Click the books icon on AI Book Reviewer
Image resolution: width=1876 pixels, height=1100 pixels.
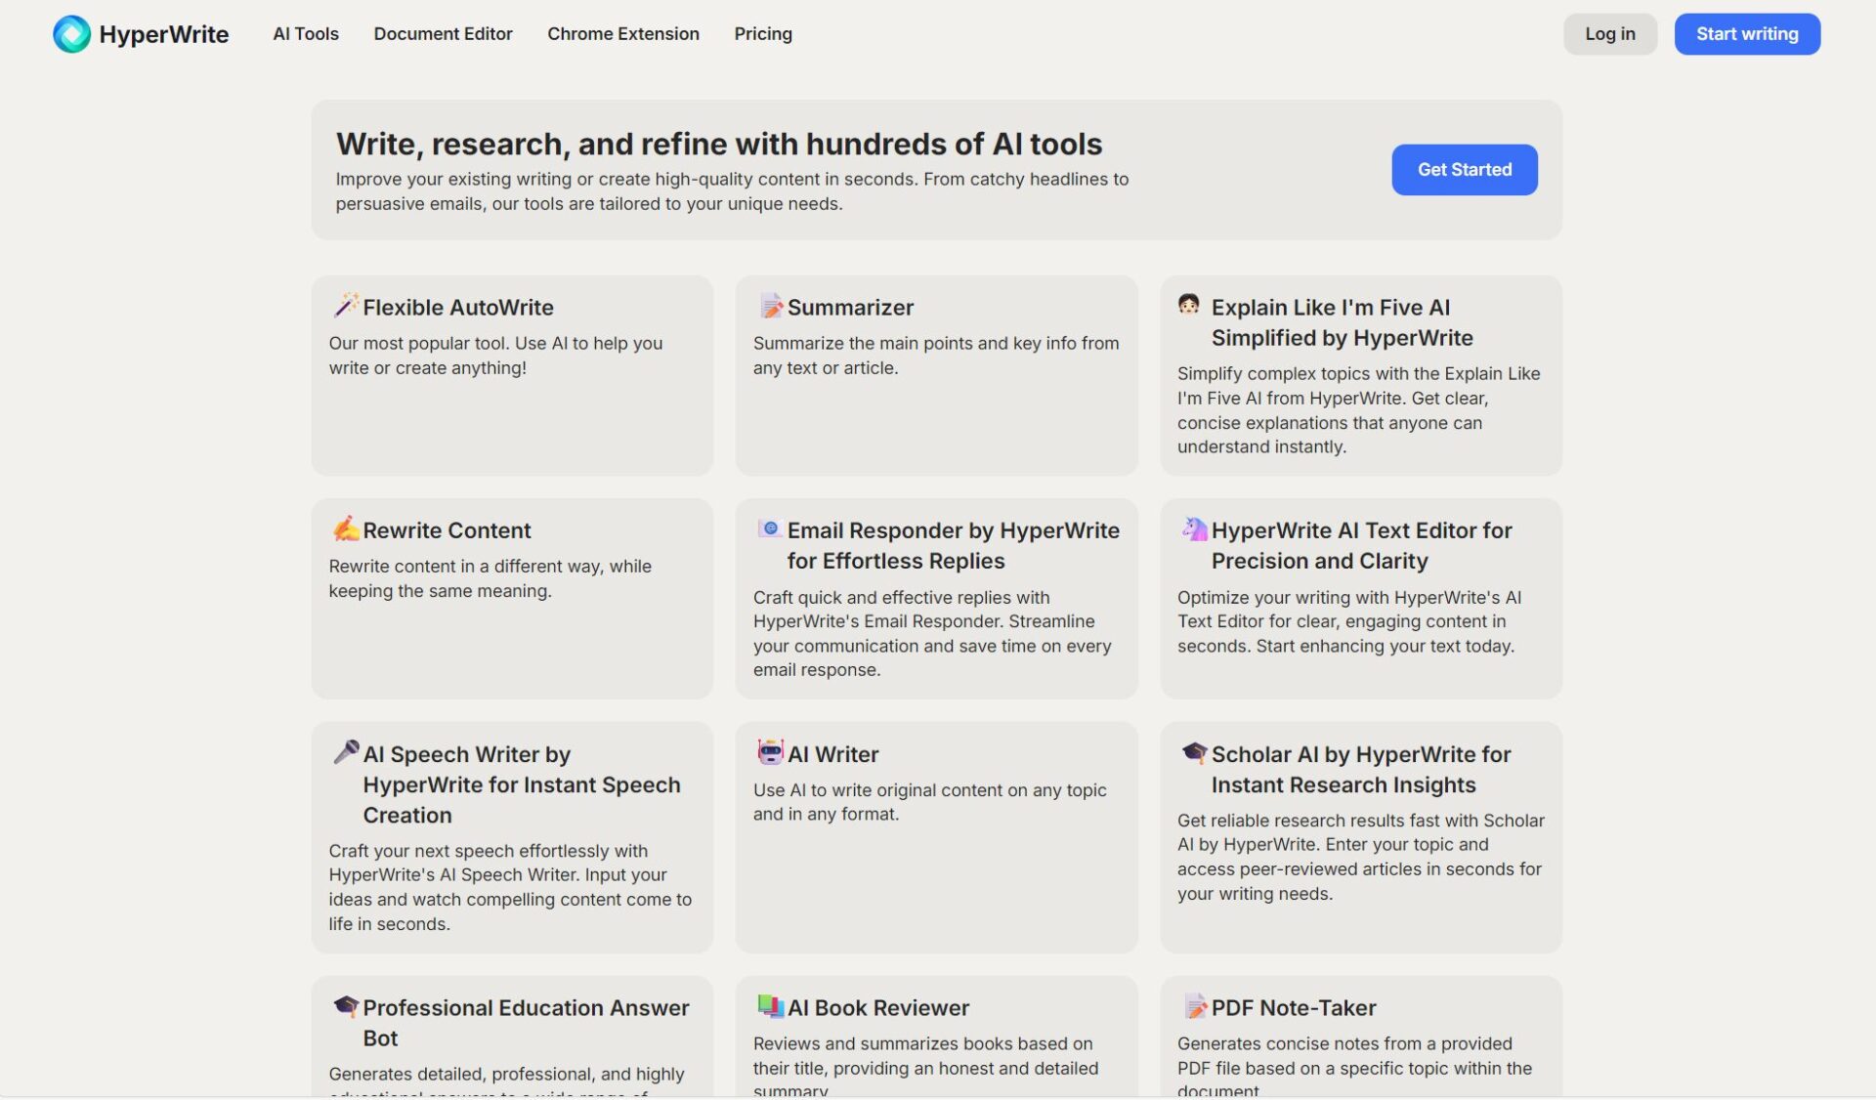770,1006
